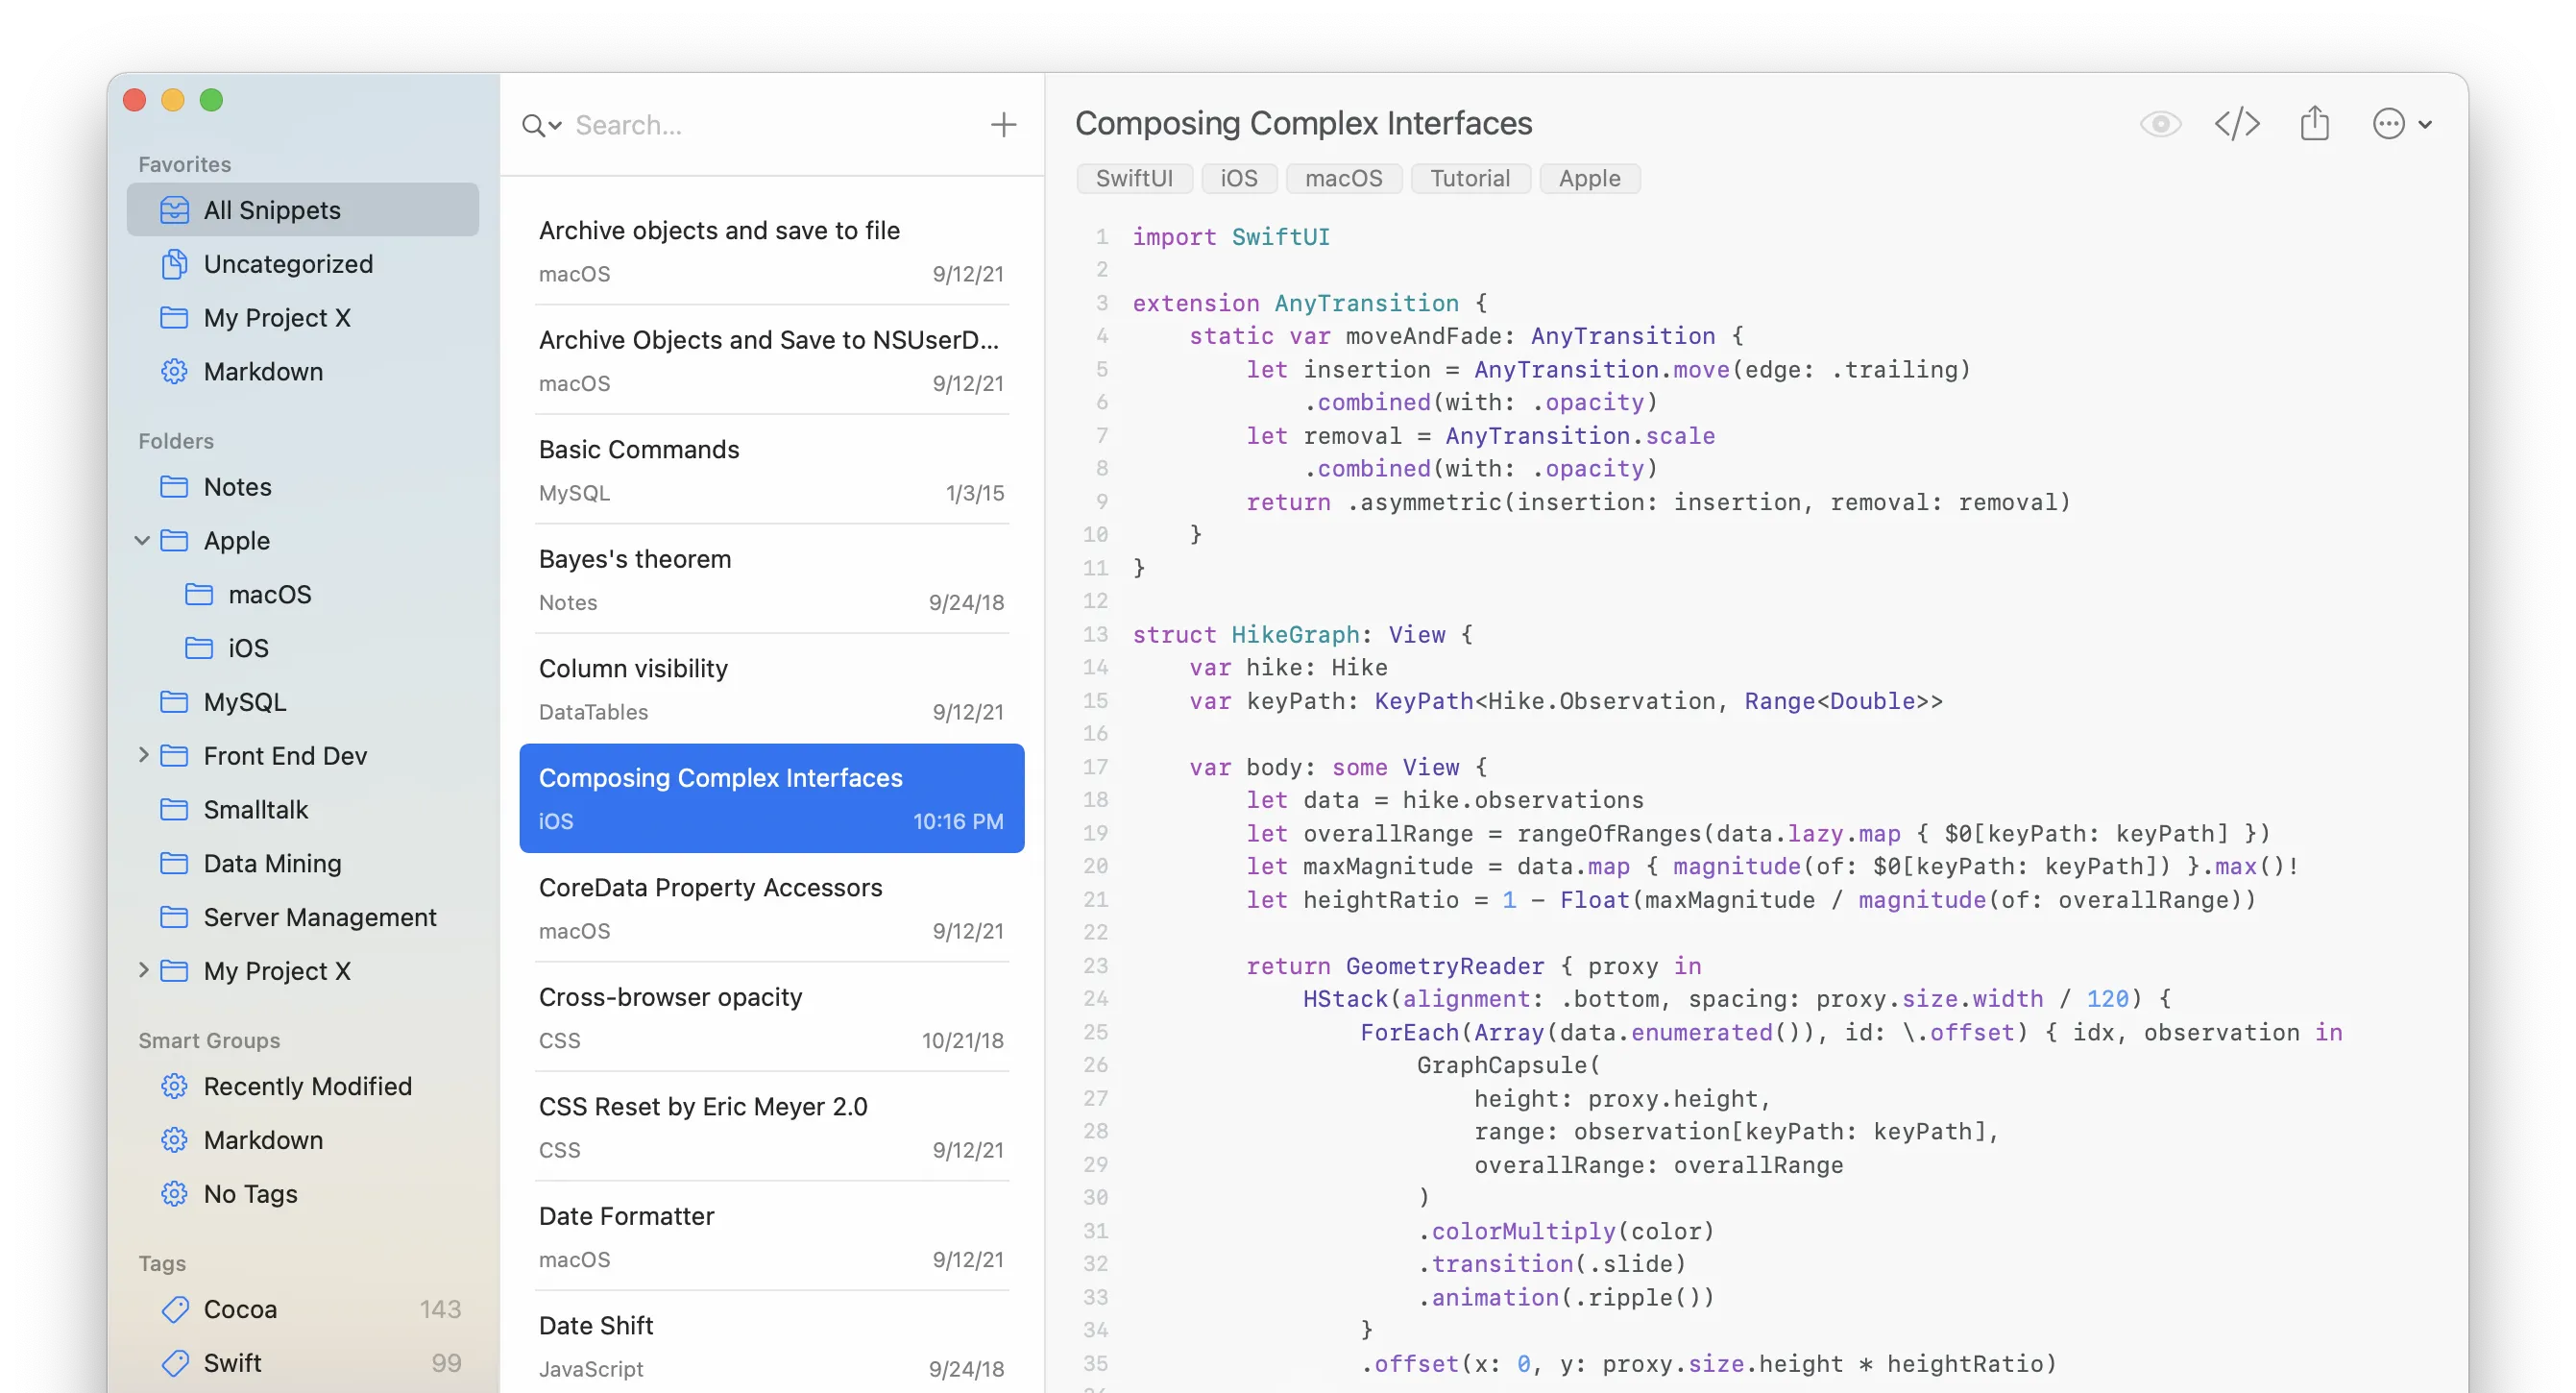Viewport: 2576px width, 1393px height.
Task: Toggle the preview eye icon
Action: 2160,124
